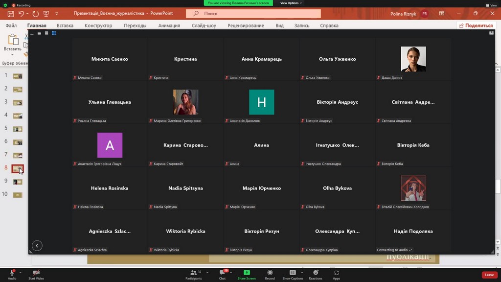Toggle Show Captions in Zoom toolbar
Image resolution: width=501 pixels, height=282 pixels.
click(x=293, y=273)
